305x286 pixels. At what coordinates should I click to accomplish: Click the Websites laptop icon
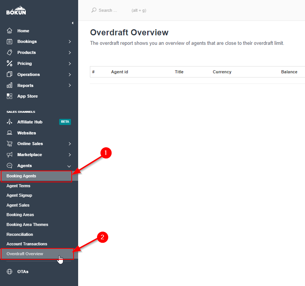coord(9,133)
